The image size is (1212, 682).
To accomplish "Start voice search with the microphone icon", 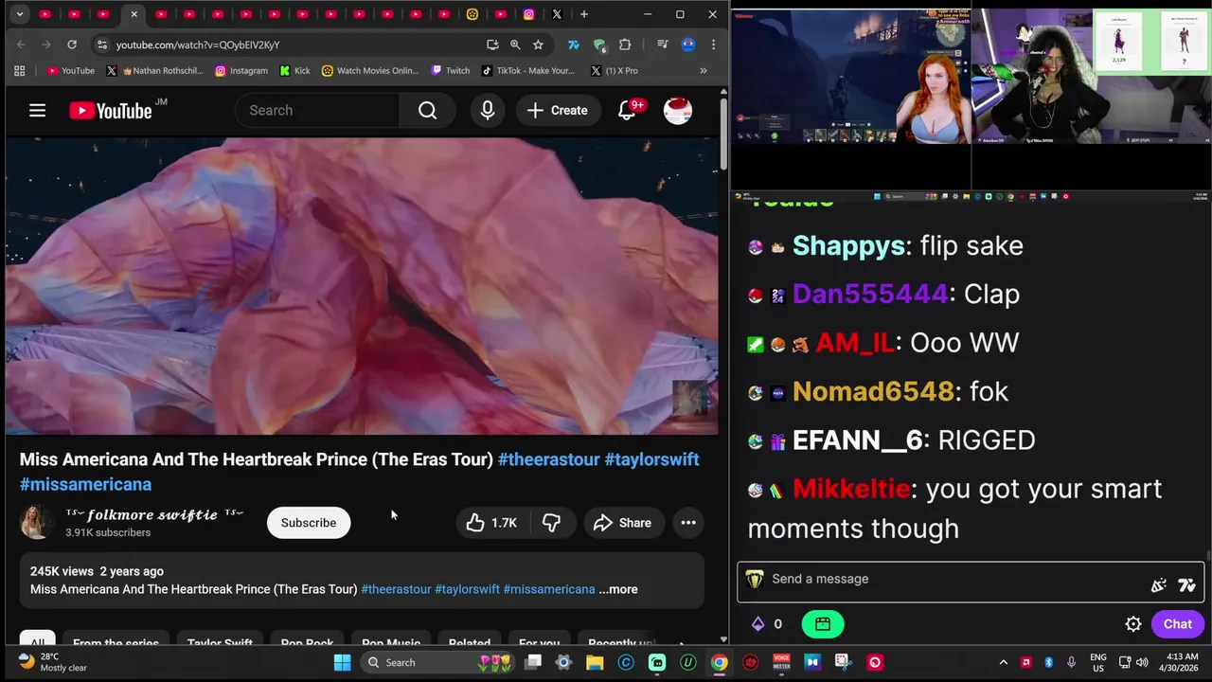I will point(488,111).
